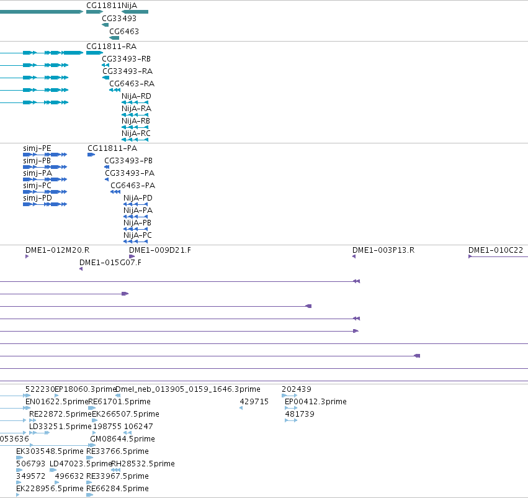Select EK228956.5prime EST
This screenshot has width=528, height=498.
pyautogui.click(x=50, y=489)
